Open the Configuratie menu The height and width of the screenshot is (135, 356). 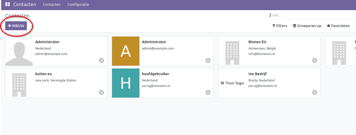[x=78, y=5]
